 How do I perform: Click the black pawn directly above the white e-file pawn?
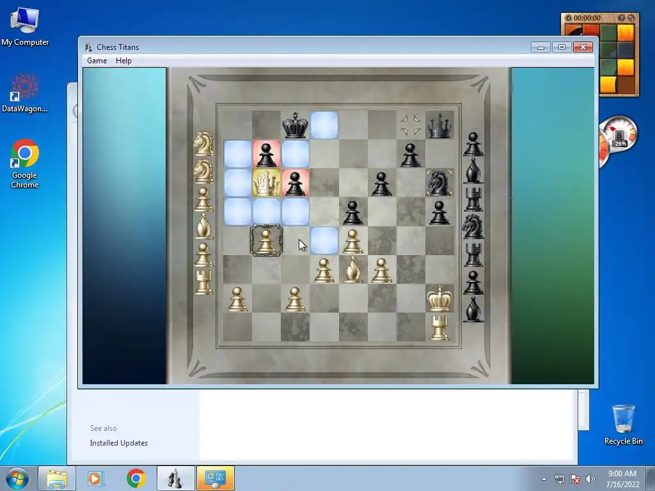(x=352, y=212)
